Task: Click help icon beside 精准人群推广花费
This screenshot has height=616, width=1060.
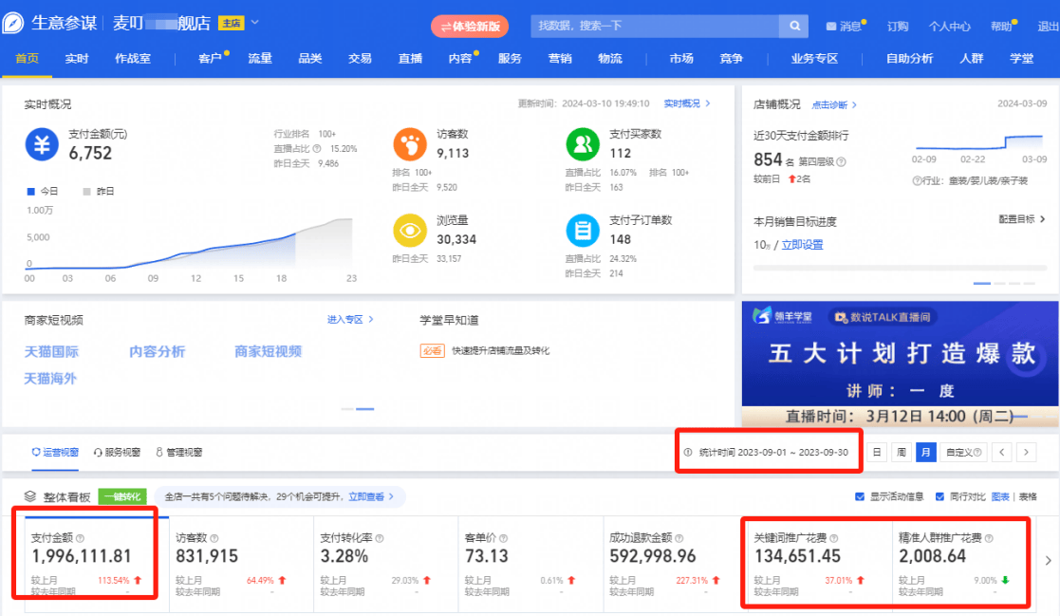Action: tap(988, 538)
